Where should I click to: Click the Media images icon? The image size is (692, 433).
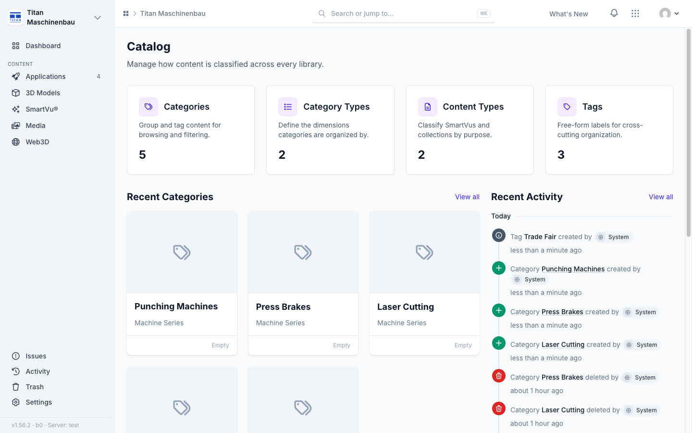click(x=16, y=126)
